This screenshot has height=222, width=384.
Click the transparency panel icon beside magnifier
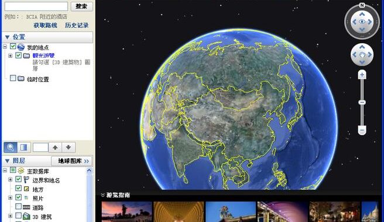pos(24,147)
